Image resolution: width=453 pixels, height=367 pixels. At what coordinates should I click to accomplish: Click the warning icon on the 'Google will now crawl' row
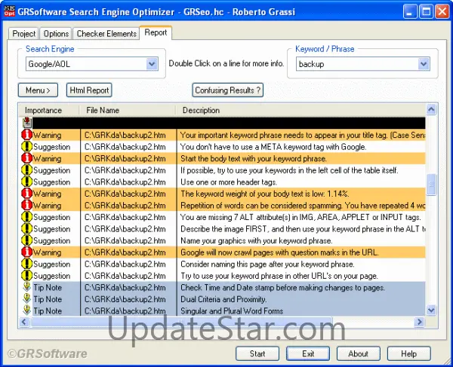coord(27,252)
